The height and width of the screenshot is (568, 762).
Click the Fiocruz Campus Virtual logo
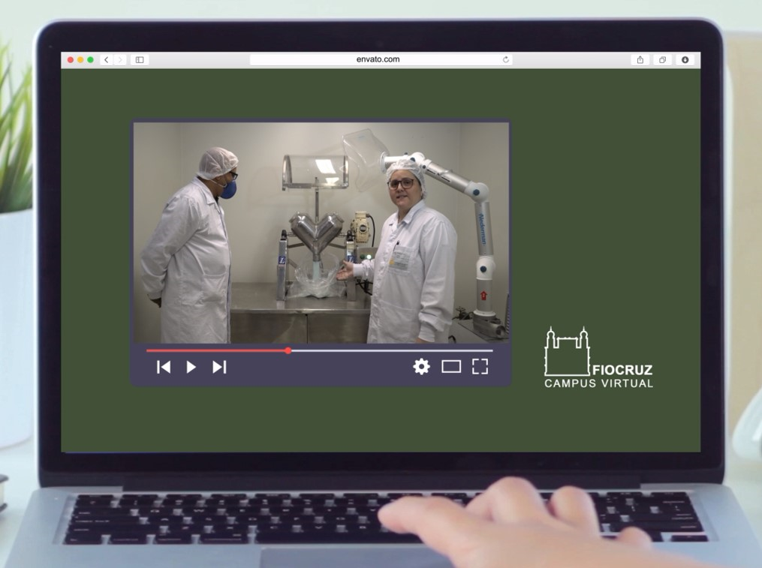tap(598, 358)
